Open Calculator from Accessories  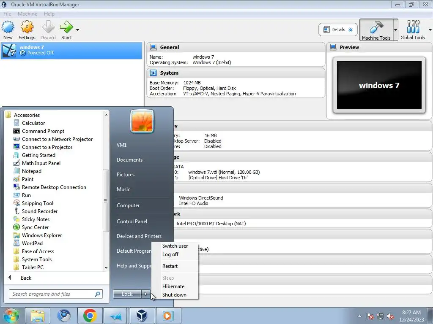click(33, 123)
